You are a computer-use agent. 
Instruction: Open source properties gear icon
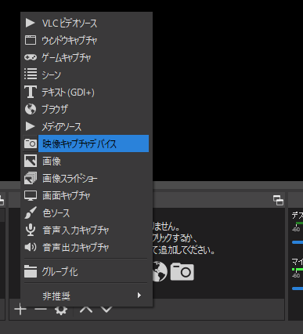click(x=61, y=310)
